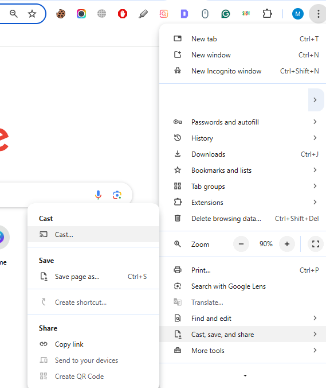This screenshot has width=326, height=388.
Task: Open the profile avatar labeled M
Action: (297, 14)
